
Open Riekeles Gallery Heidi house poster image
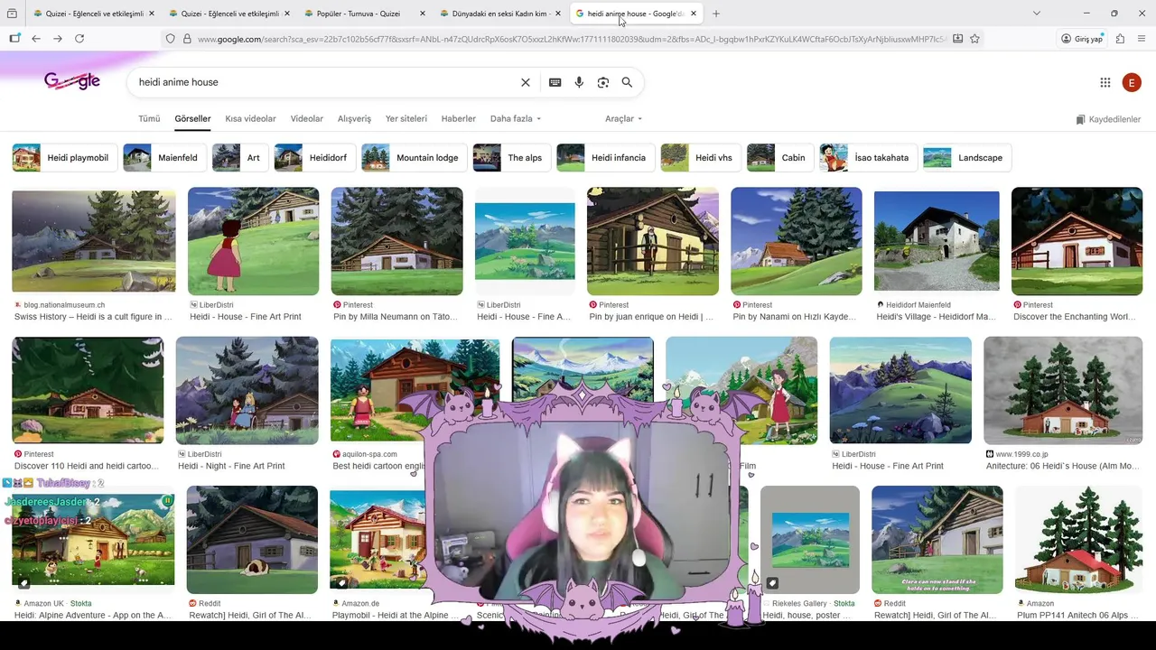coord(810,539)
